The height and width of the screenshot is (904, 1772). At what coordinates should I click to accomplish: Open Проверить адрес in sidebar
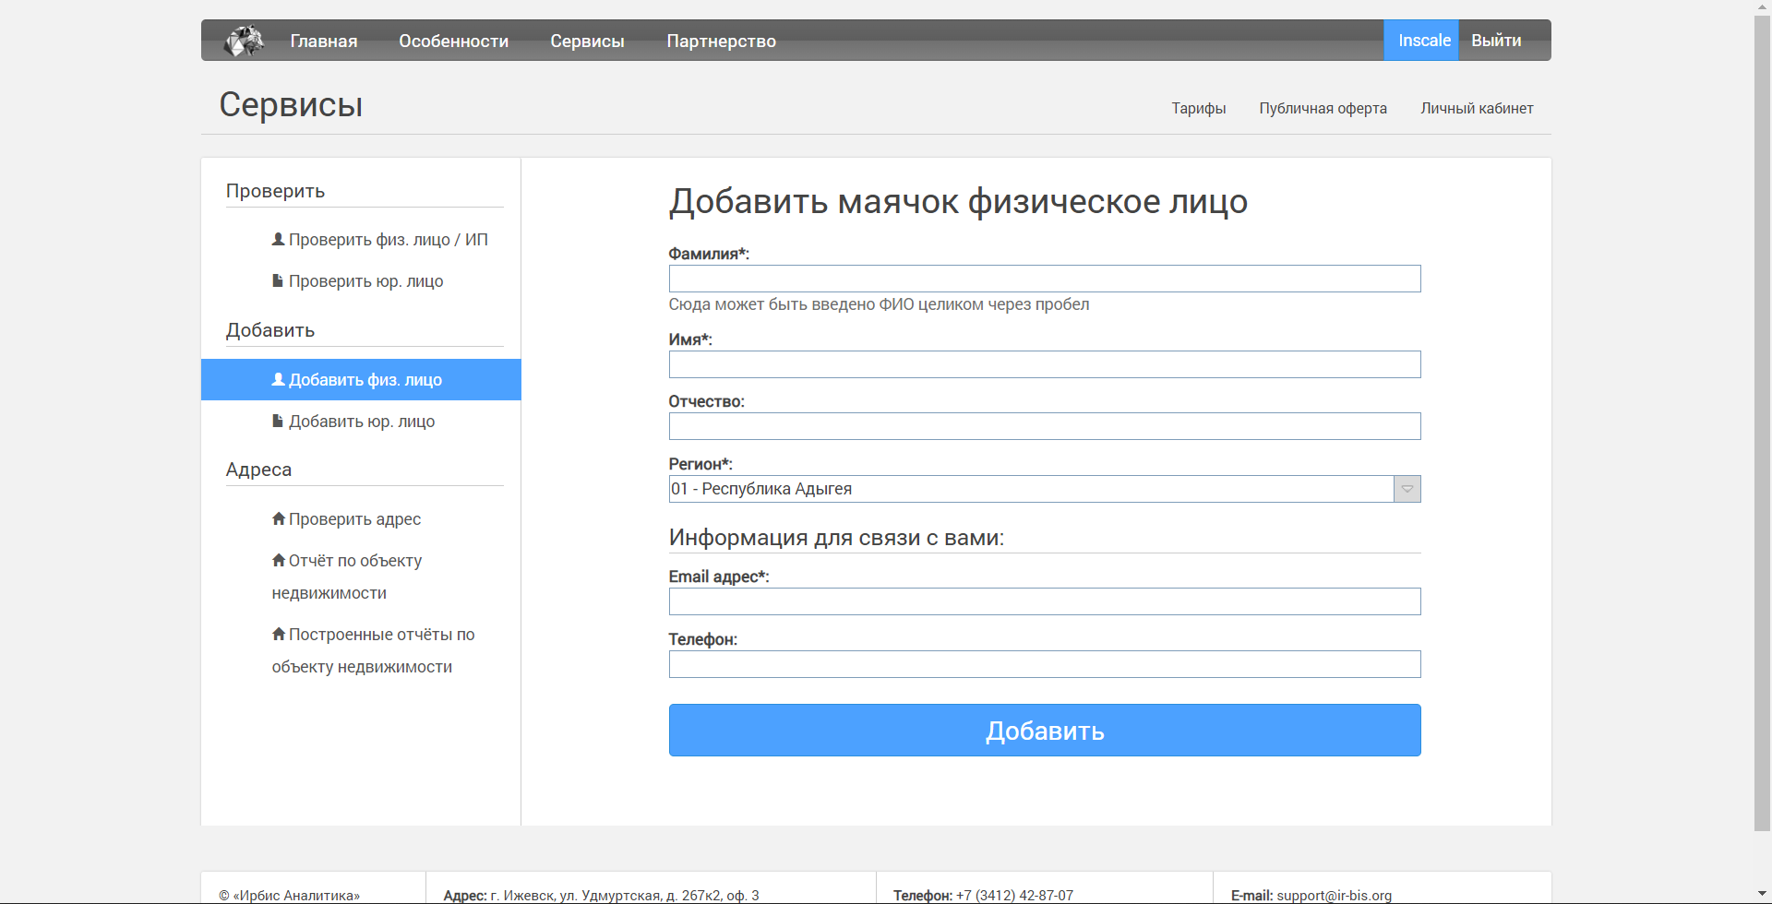coord(346,519)
